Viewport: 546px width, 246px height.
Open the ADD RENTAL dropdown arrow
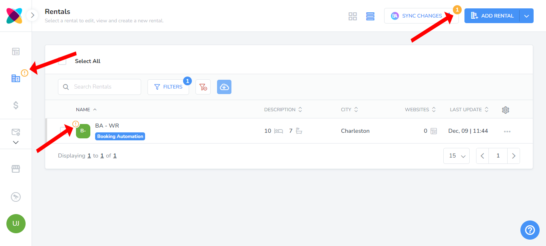(x=526, y=16)
